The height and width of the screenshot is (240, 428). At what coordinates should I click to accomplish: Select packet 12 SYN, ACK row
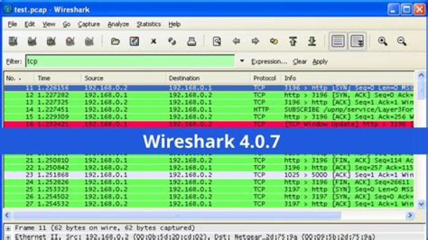coord(209,95)
